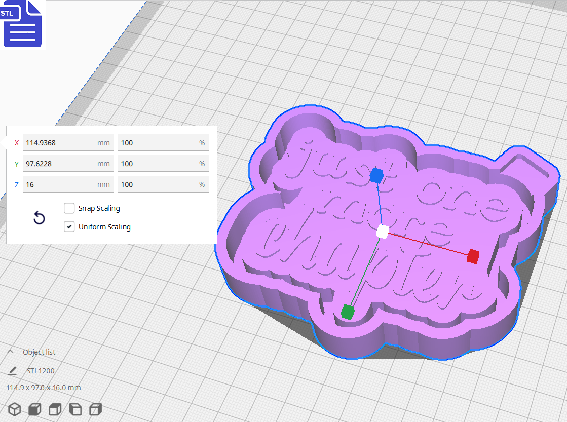
Task: Select the rightmost anti-overhang mesh type icon
Action: pyautogui.click(x=95, y=409)
